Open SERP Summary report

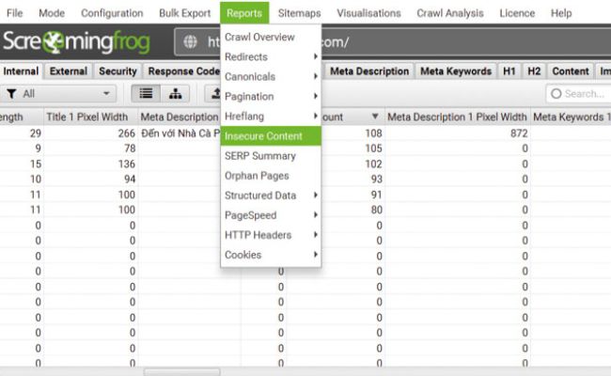click(260, 156)
